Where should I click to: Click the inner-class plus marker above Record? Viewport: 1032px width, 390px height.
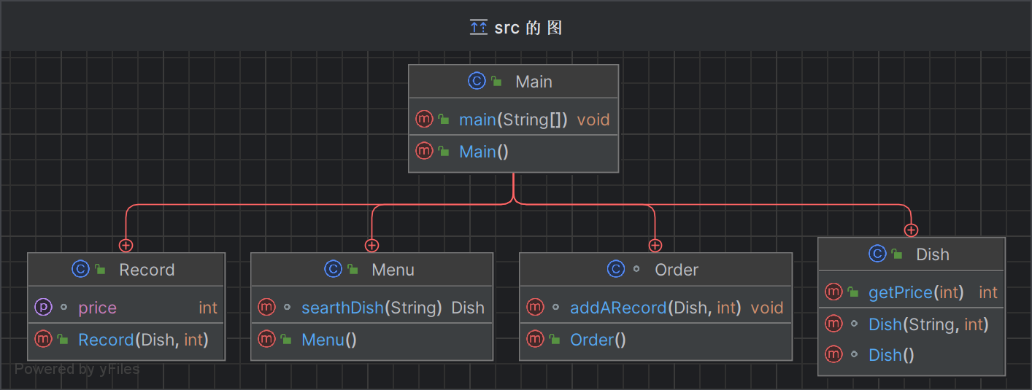[126, 246]
